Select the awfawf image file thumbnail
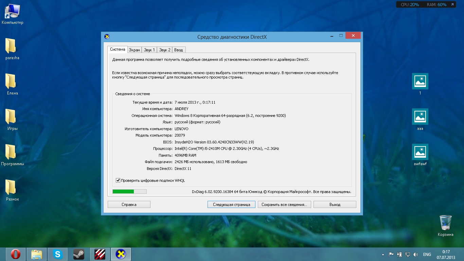 click(420, 152)
